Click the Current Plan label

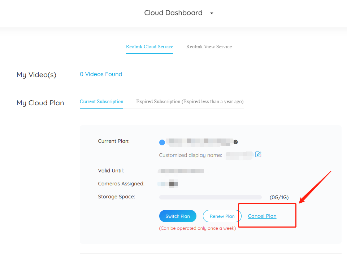(x=114, y=141)
